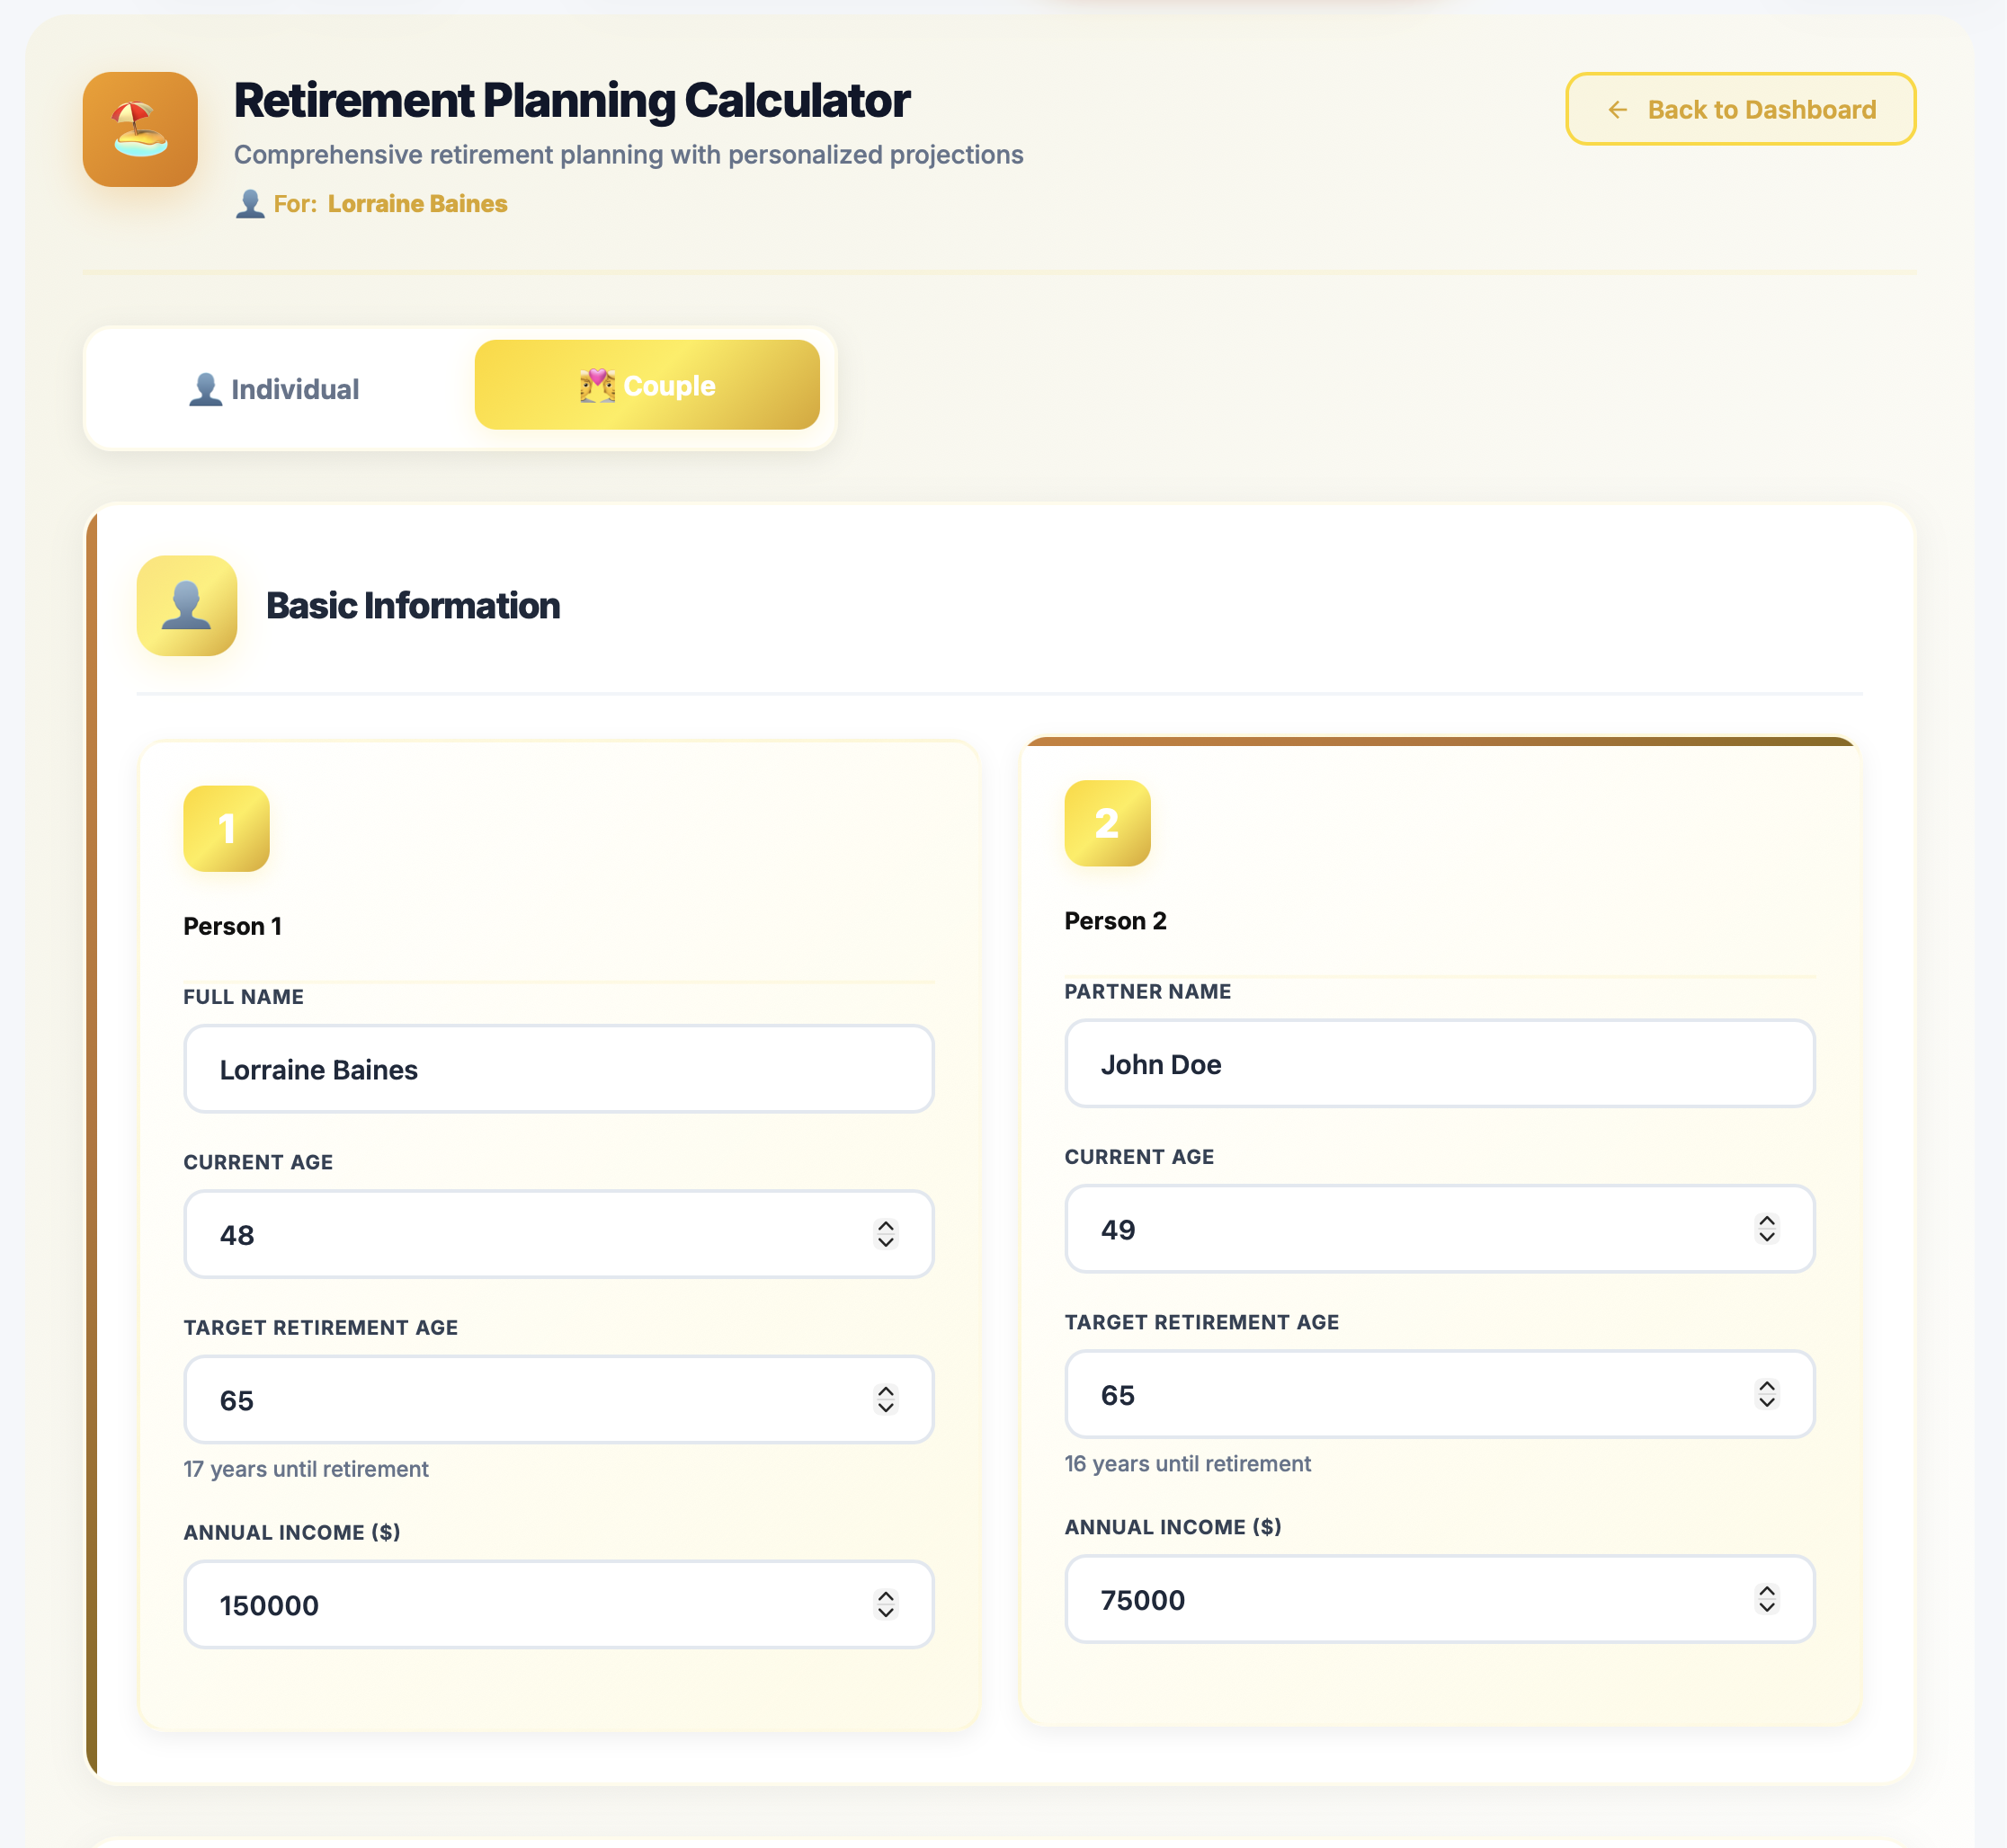Click the numbered badge 2 above Person 2
Screen dimensions: 2007x1848
pyautogui.click(x=1105, y=823)
